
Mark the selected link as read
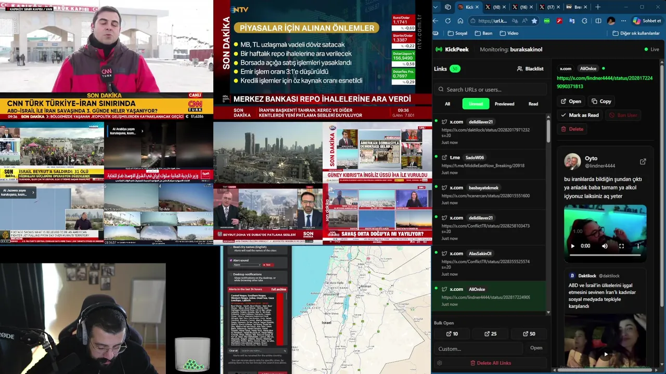coord(580,115)
